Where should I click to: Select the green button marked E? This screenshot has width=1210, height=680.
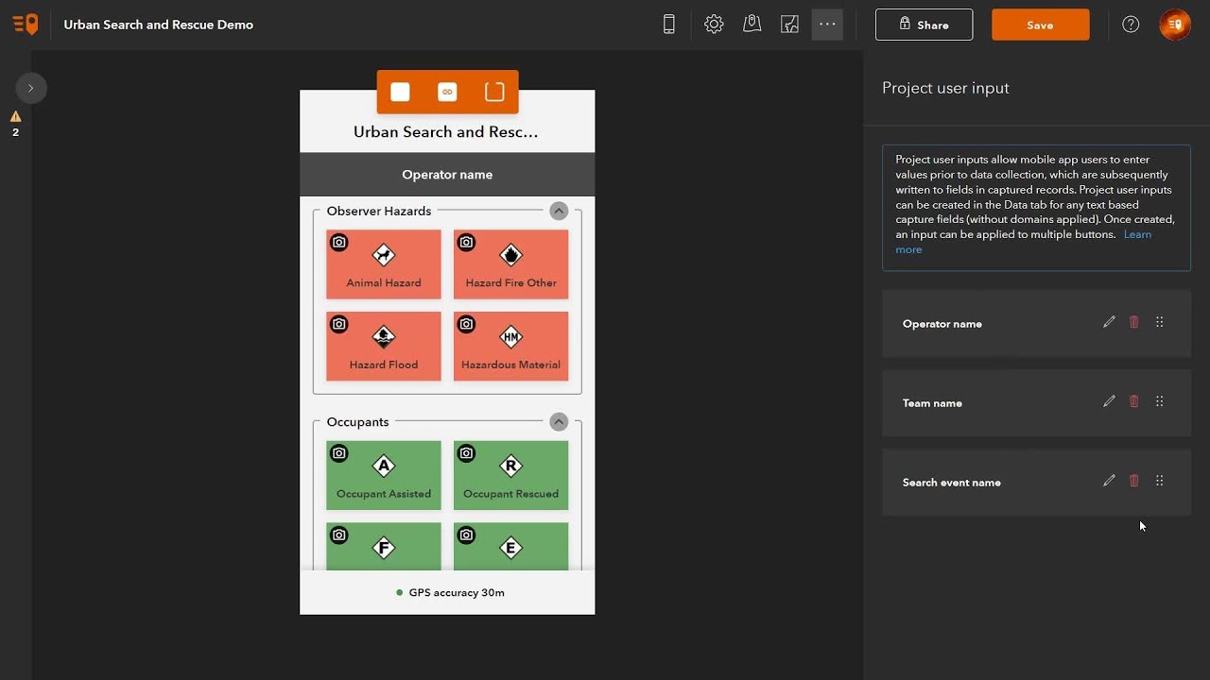(x=510, y=546)
